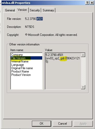Close the ntdsa.dll Properties dialog

pos(92,3)
